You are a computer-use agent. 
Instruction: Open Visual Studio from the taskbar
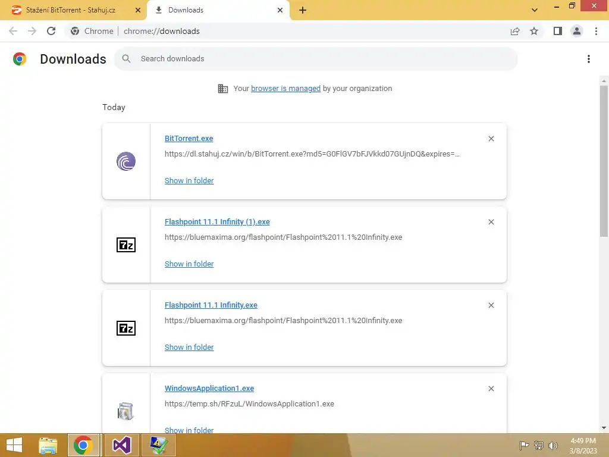[121, 445]
